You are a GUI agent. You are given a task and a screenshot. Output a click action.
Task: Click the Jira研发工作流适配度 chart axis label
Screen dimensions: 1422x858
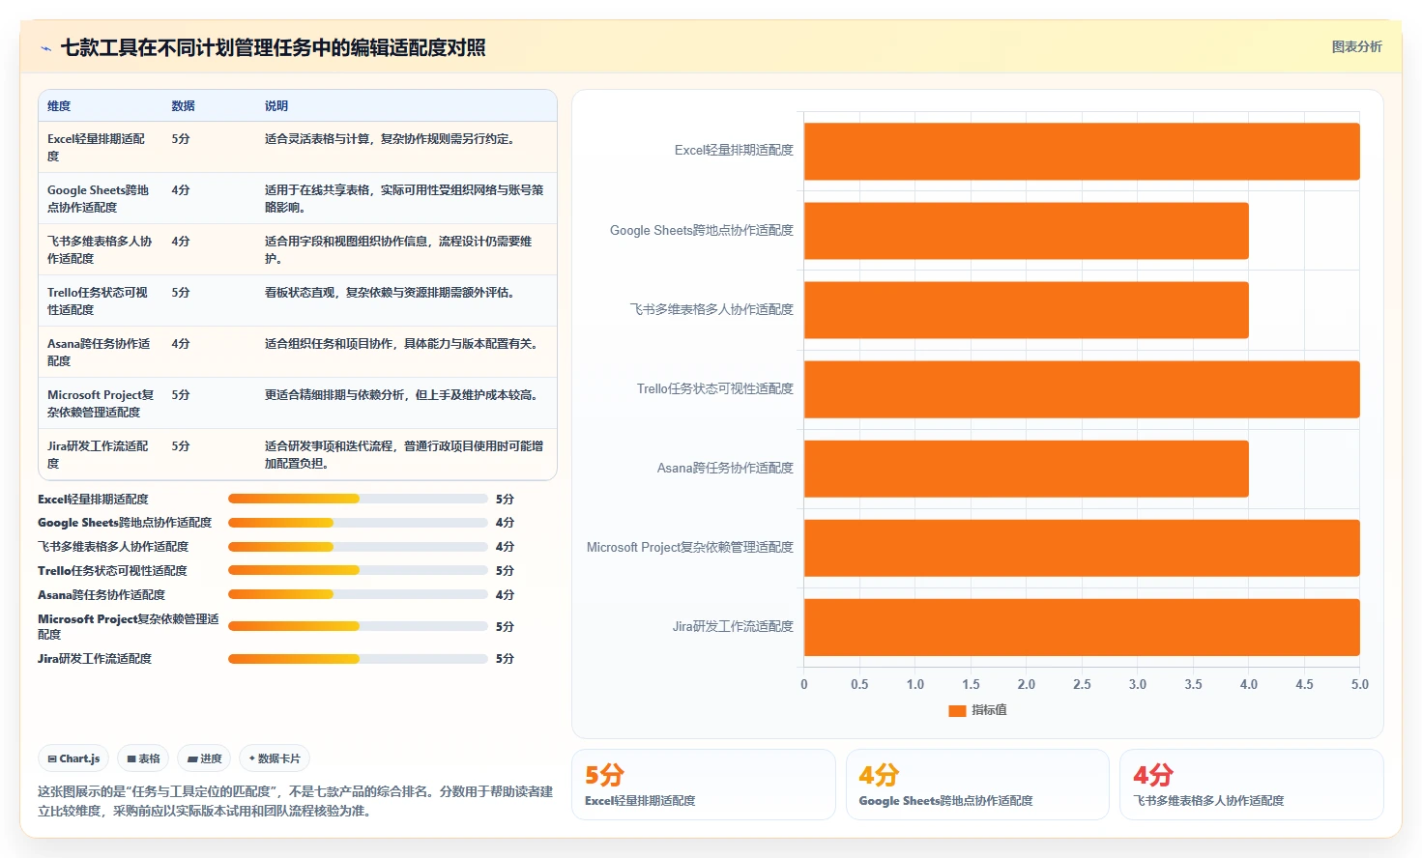click(x=733, y=627)
